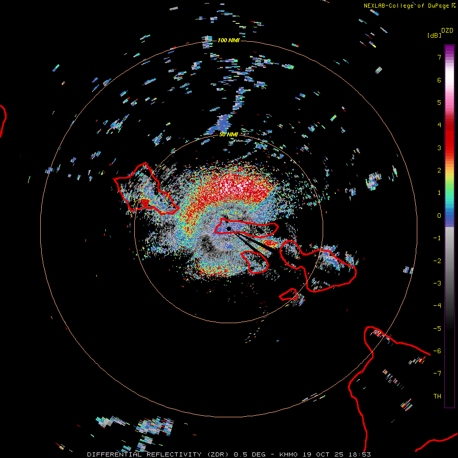Click the black radar site dot at center
The height and width of the screenshot is (458, 458).
click(x=228, y=228)
